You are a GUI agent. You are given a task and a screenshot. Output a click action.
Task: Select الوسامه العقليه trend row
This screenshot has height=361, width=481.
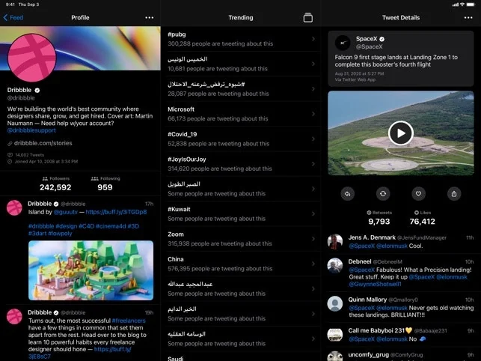point(241,339)
